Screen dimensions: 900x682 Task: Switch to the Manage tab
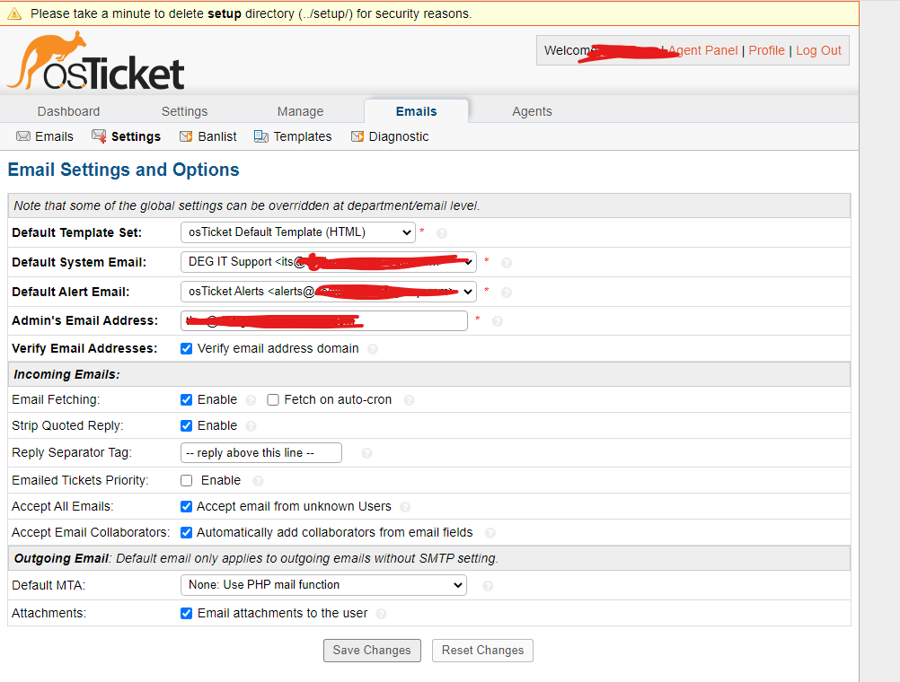pyautogui.click(x=300, y=111)
